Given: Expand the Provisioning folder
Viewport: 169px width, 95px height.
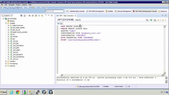Looking at the screenshot, I should 6,64.
